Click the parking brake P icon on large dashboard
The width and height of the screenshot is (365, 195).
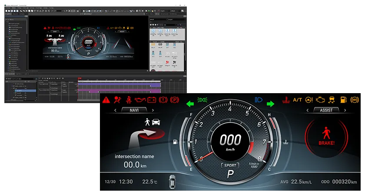(x=174, y=100)
